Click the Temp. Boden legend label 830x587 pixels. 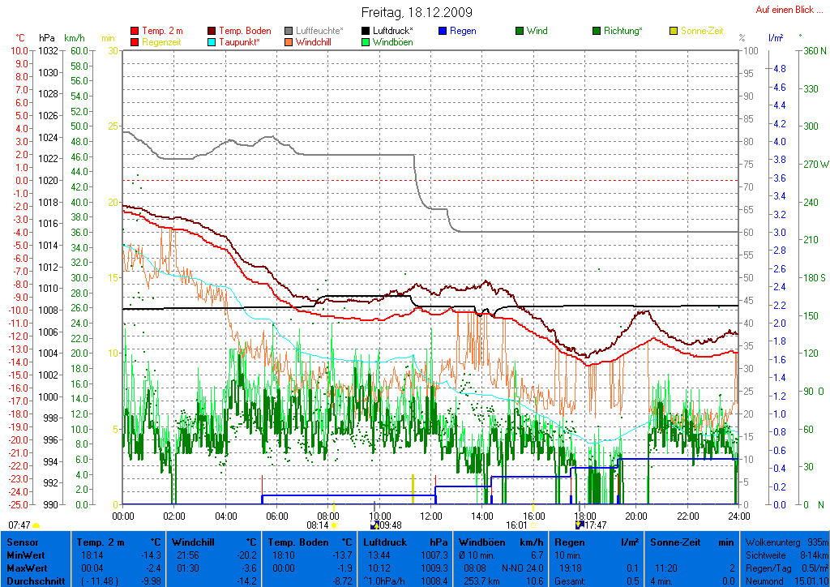pyautogui.click(x=245, y=31)
